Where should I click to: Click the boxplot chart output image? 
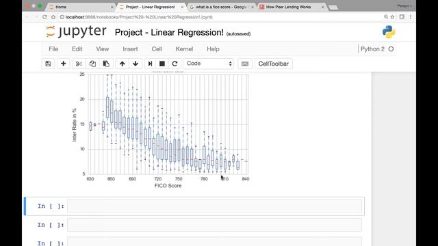[161, 130]
